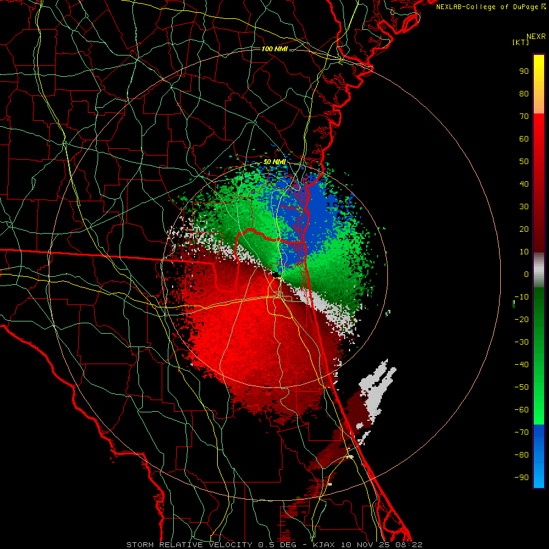Click the -10 value on the velocity scale

522,297
